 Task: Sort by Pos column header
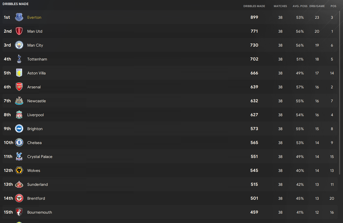pos(333,6)
